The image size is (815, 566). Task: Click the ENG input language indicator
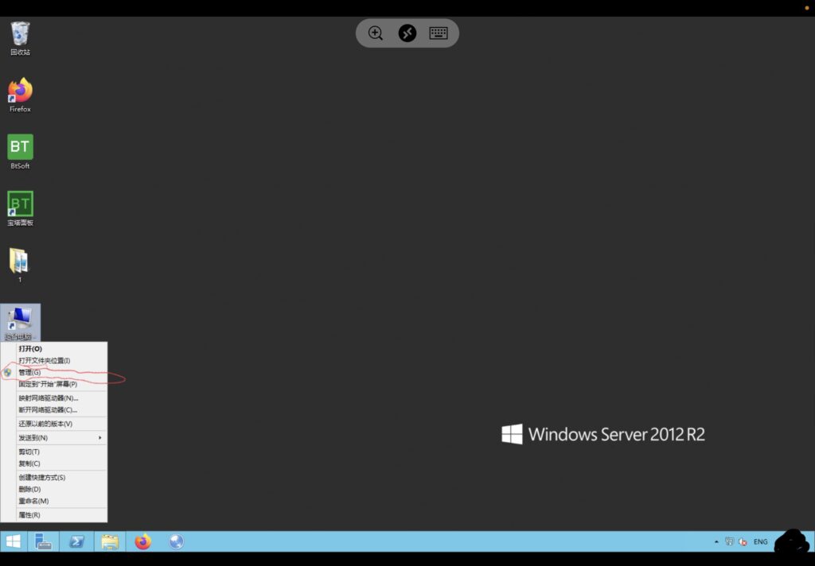click(761, 541)
